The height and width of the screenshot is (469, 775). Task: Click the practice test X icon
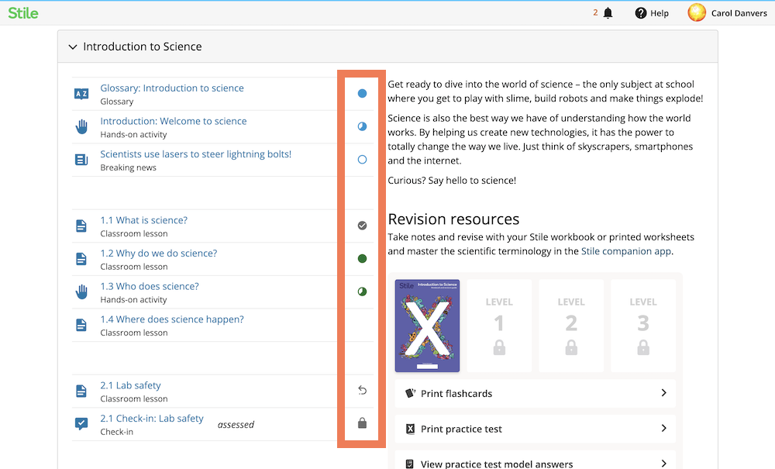click(410, 429)
